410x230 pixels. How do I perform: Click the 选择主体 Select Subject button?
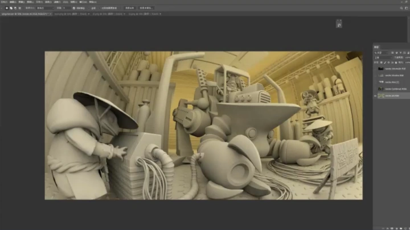(130, 8)
